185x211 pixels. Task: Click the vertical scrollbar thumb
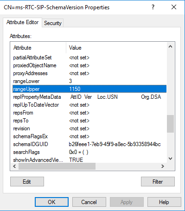click(170, 124)
